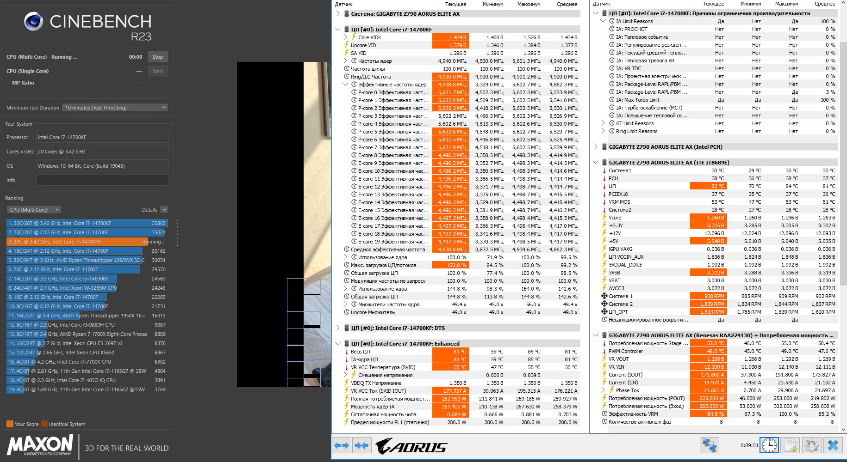Click the shrink layout arrows icon in HWiNFO

pos(361,445)
